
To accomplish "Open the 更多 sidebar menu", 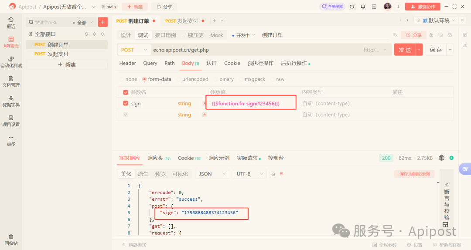I will point(11,140).
